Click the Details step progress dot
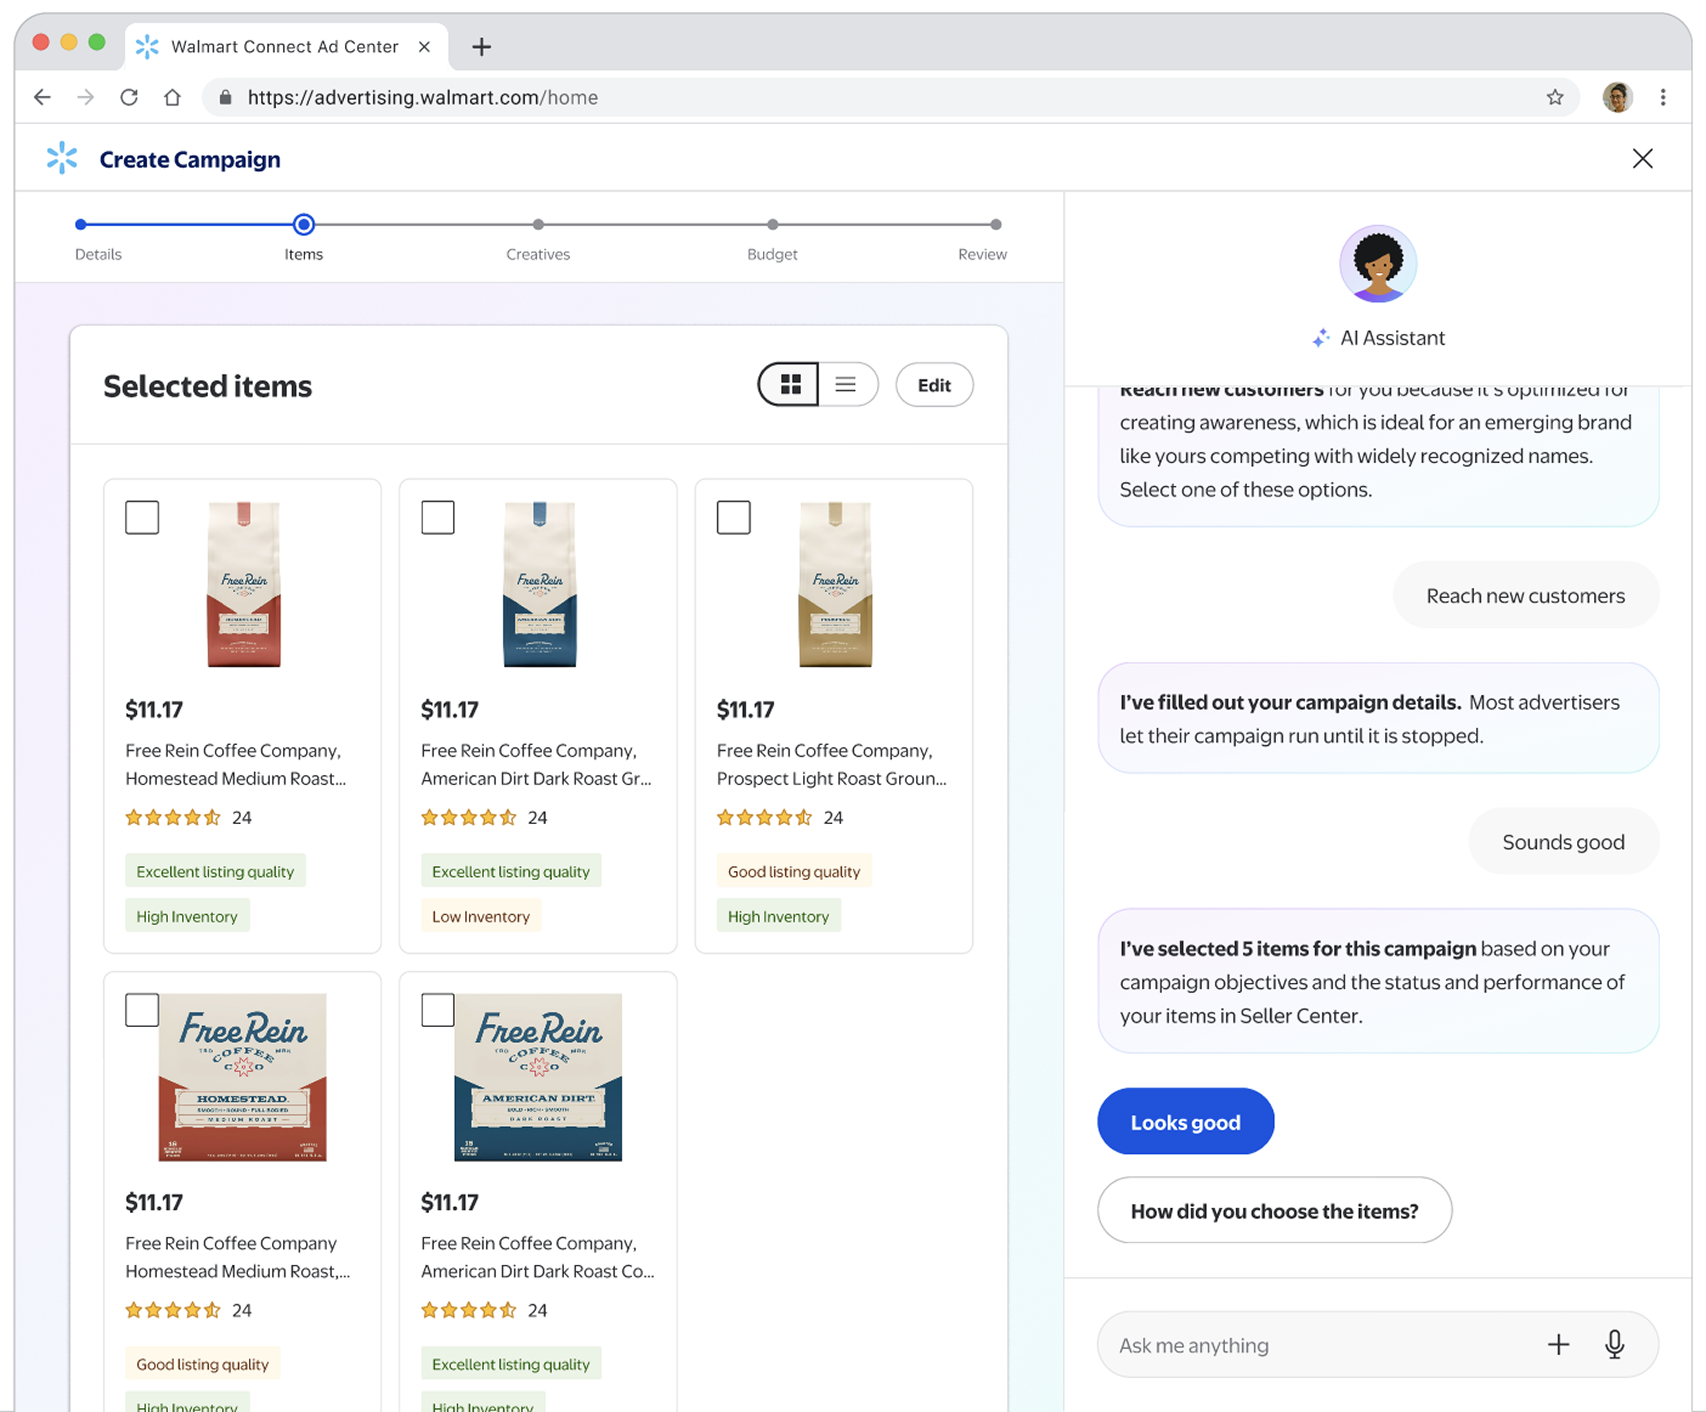 click(80, 224)
